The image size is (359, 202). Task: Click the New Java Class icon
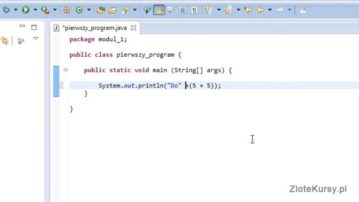[79, 10]
